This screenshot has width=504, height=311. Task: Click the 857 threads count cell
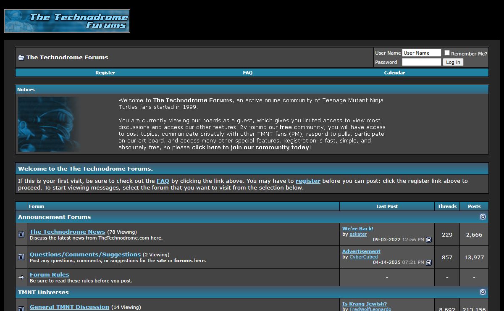(447, 257)
